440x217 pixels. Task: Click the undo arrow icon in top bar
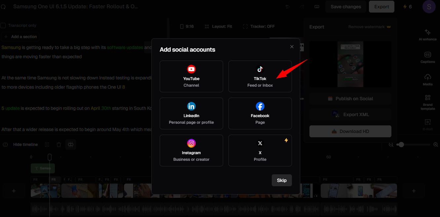[288, 7]
